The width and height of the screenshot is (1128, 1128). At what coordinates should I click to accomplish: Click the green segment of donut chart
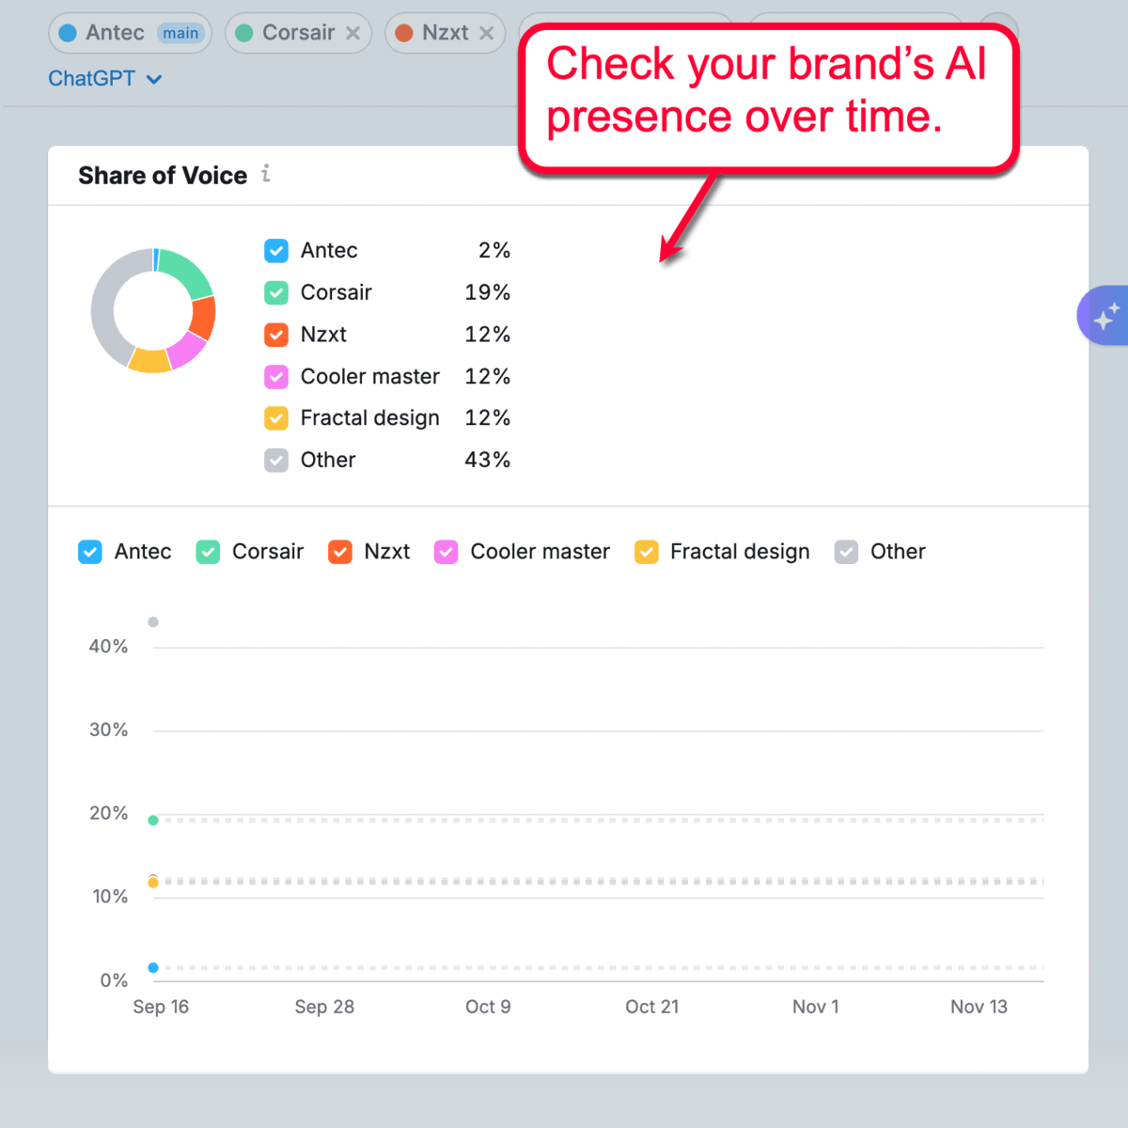pyautogui.click(x=186, y=273)
